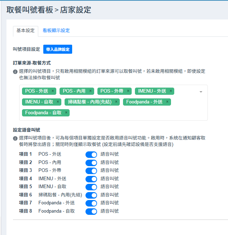This screenshot has width=228, height=235.
Task: Switch to 看板顯示設定 tab
Action: tap(56, 31)
